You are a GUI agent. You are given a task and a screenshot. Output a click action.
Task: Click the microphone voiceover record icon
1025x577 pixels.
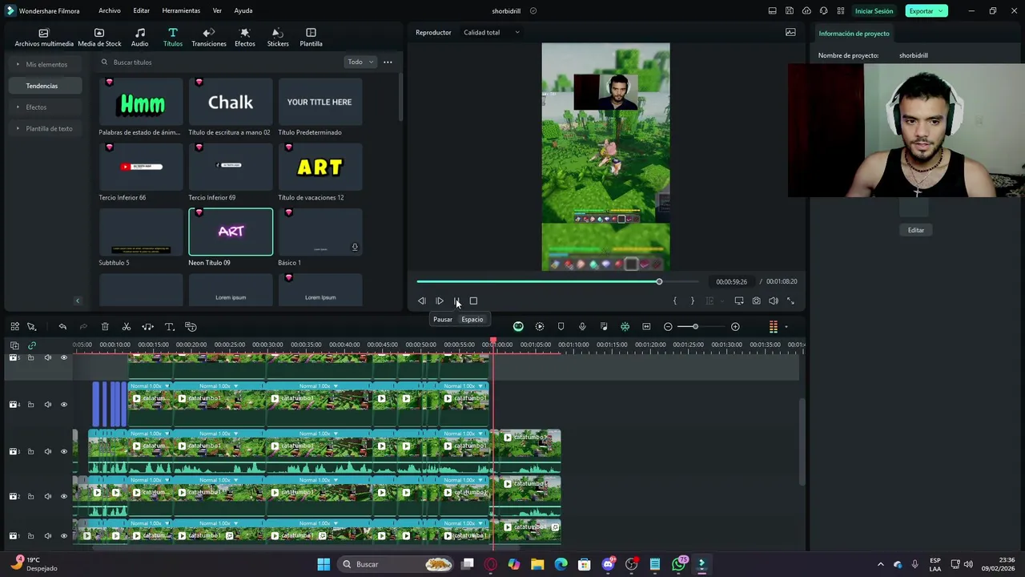coord(582,327)
